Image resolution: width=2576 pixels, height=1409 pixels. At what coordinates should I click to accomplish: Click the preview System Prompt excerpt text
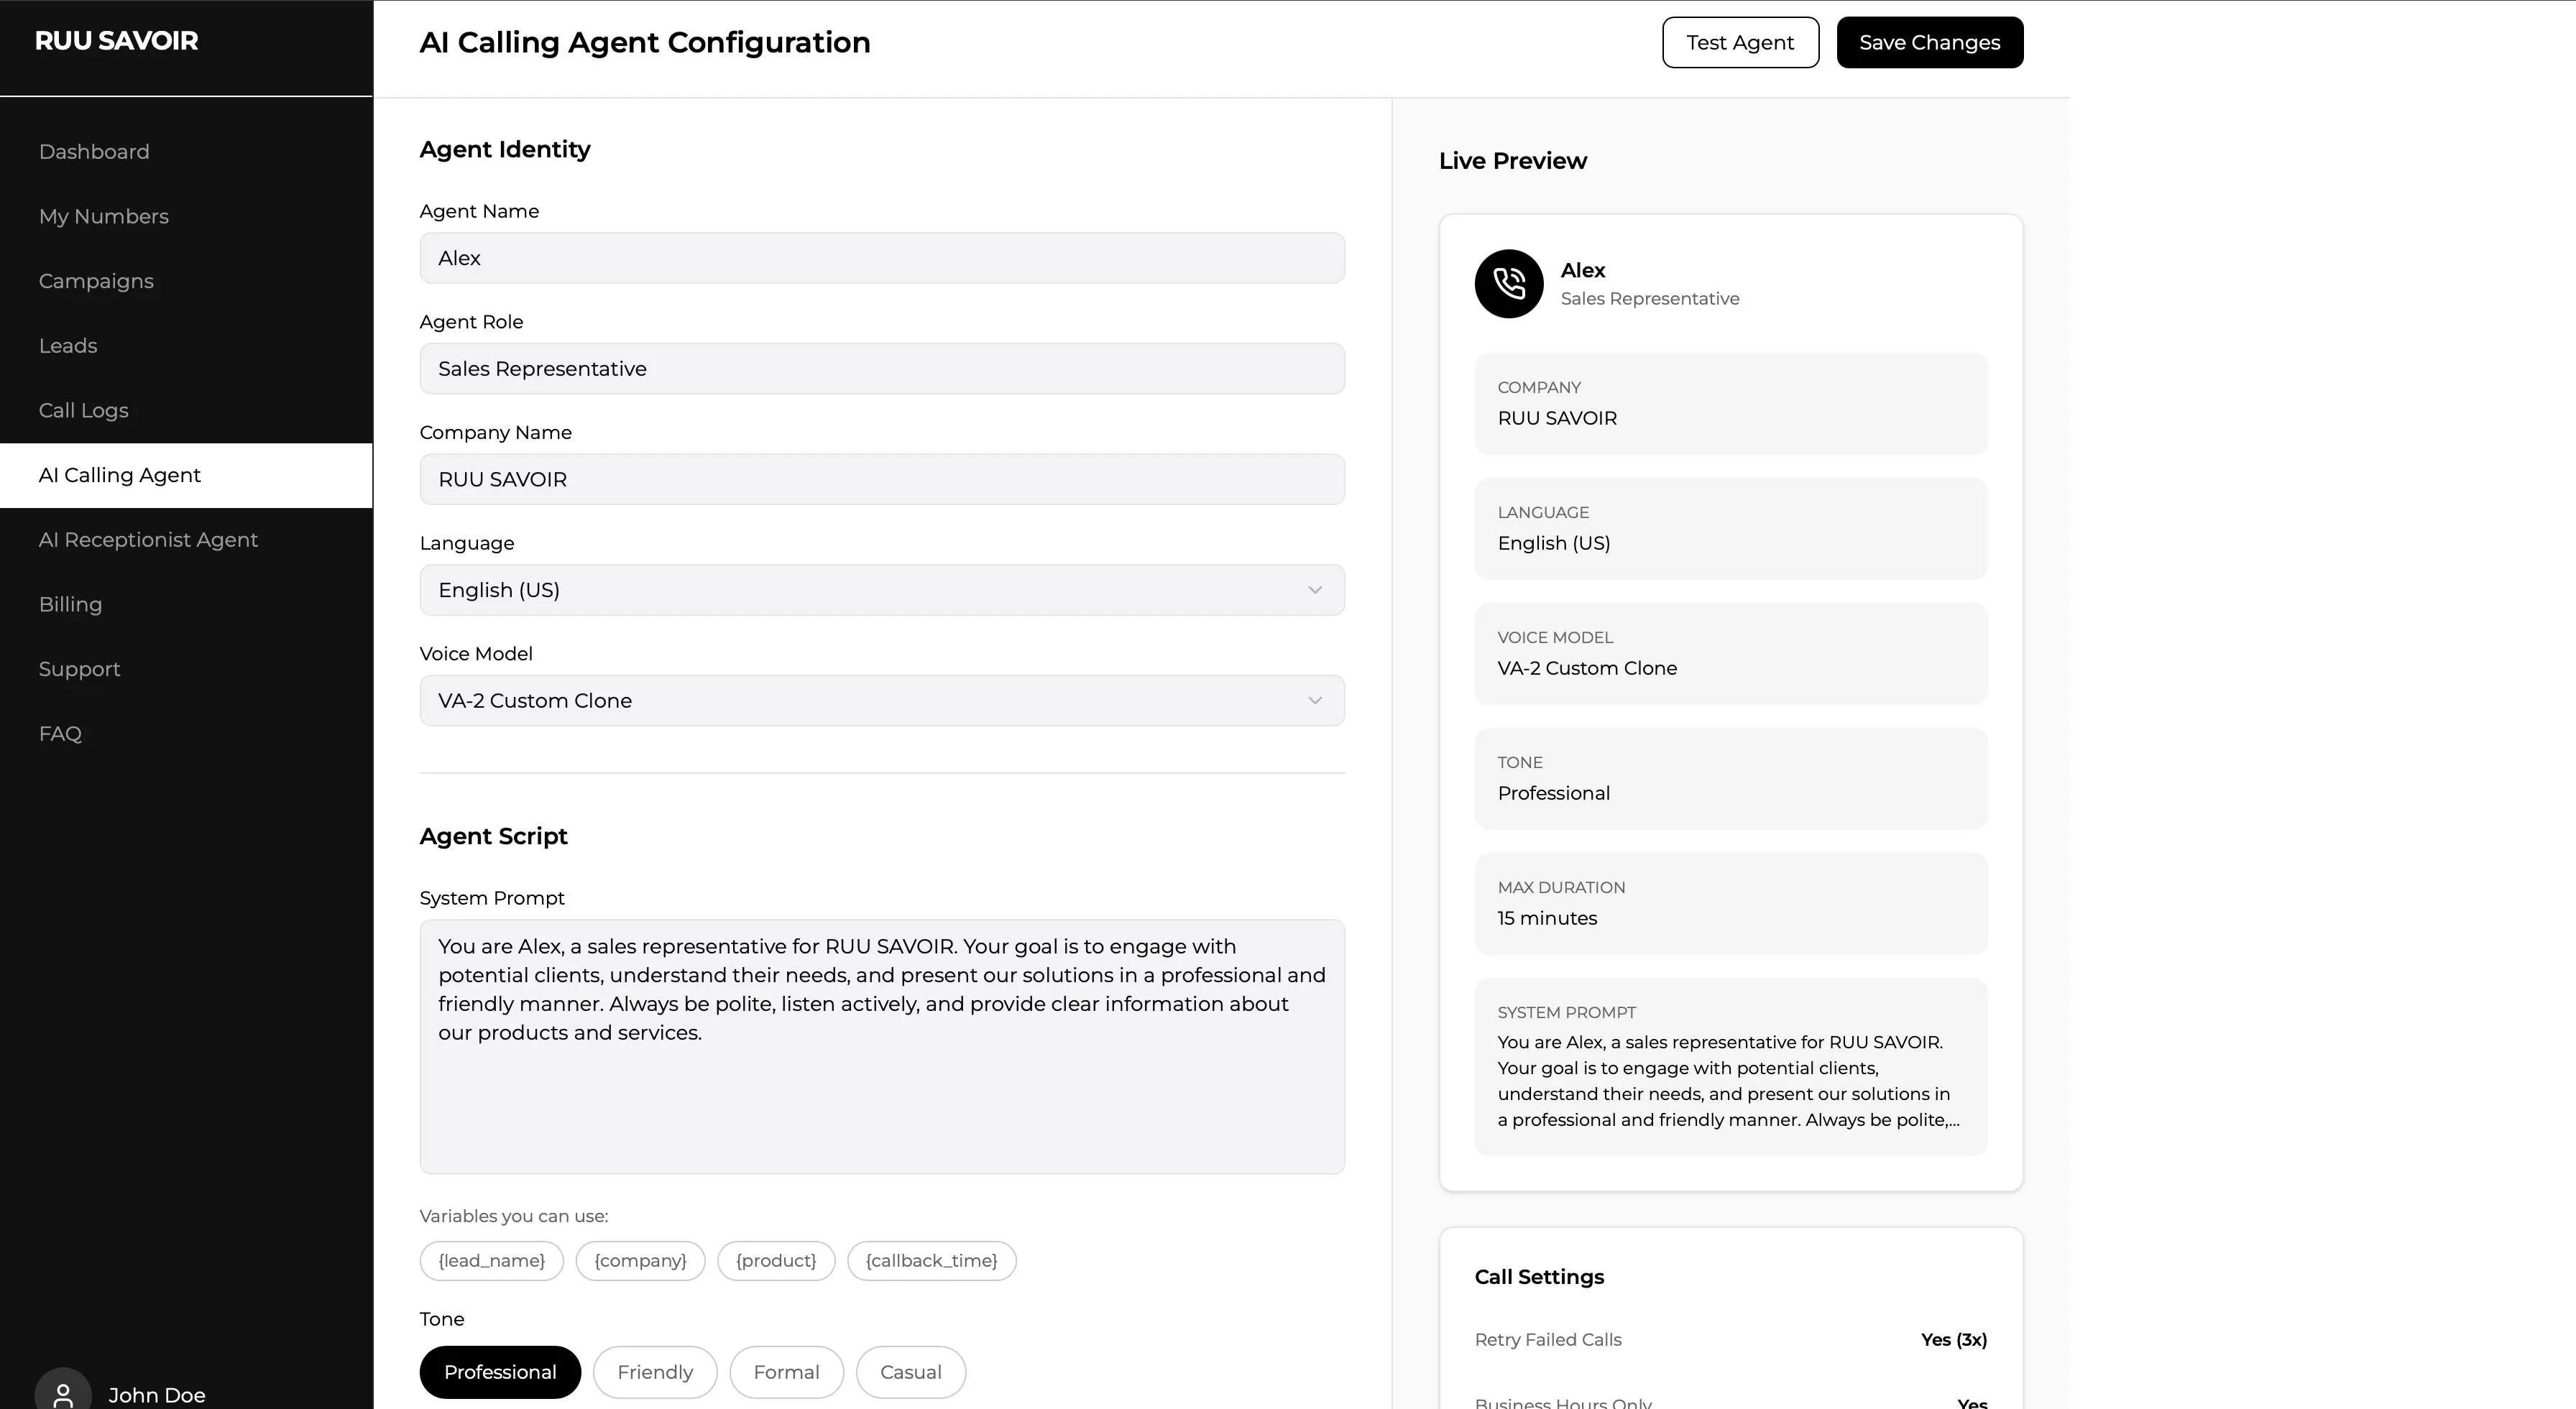pyautogui.click(x=1728, y=1081)
